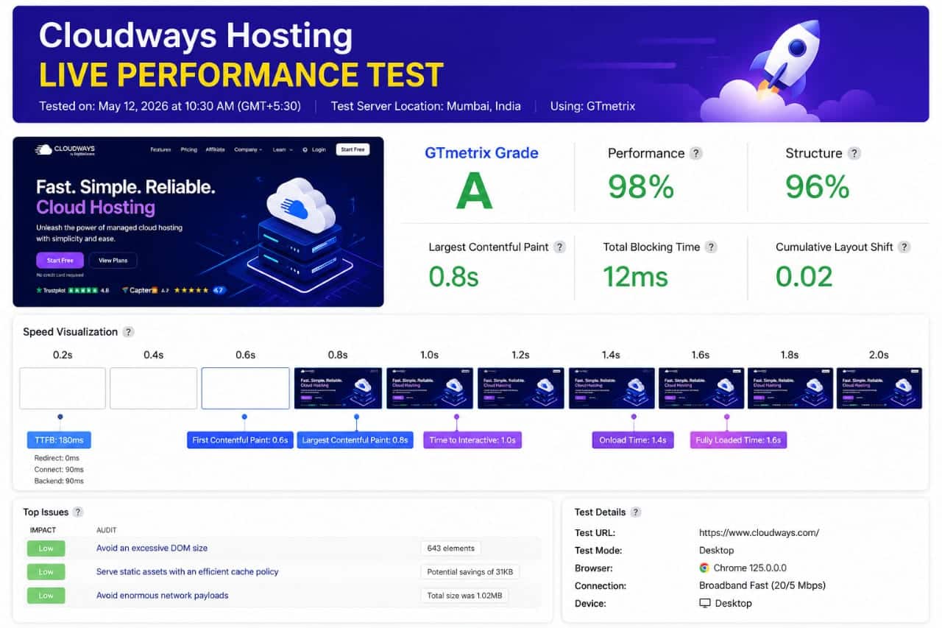Open the Cumulative Layout Shift help icon
Image resolution: width=942 pixels, height=628 pixels.
pos(904,247)
